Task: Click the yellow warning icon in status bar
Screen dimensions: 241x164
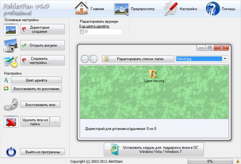Action: click(x=238, y=161)
